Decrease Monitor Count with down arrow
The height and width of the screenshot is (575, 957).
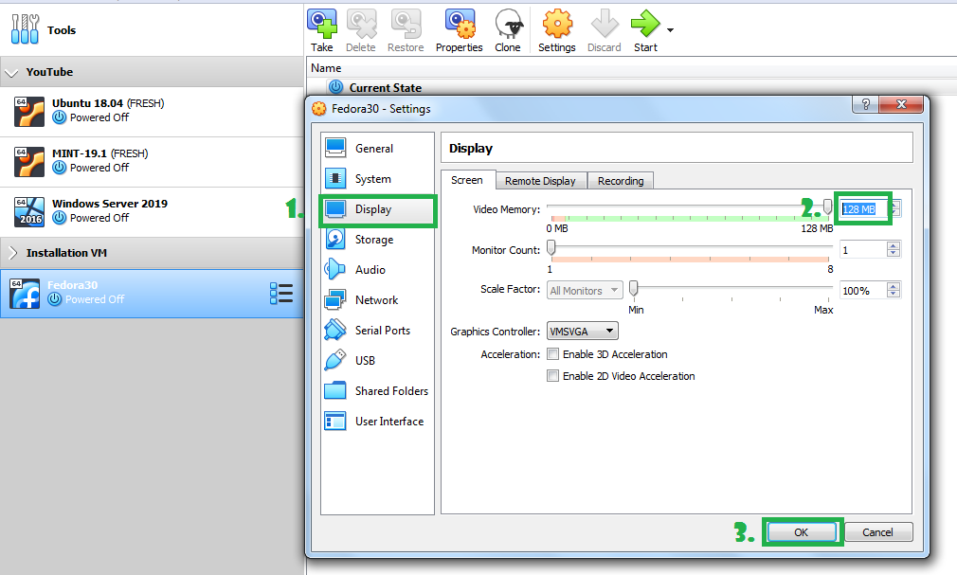[x=894, y=253]
